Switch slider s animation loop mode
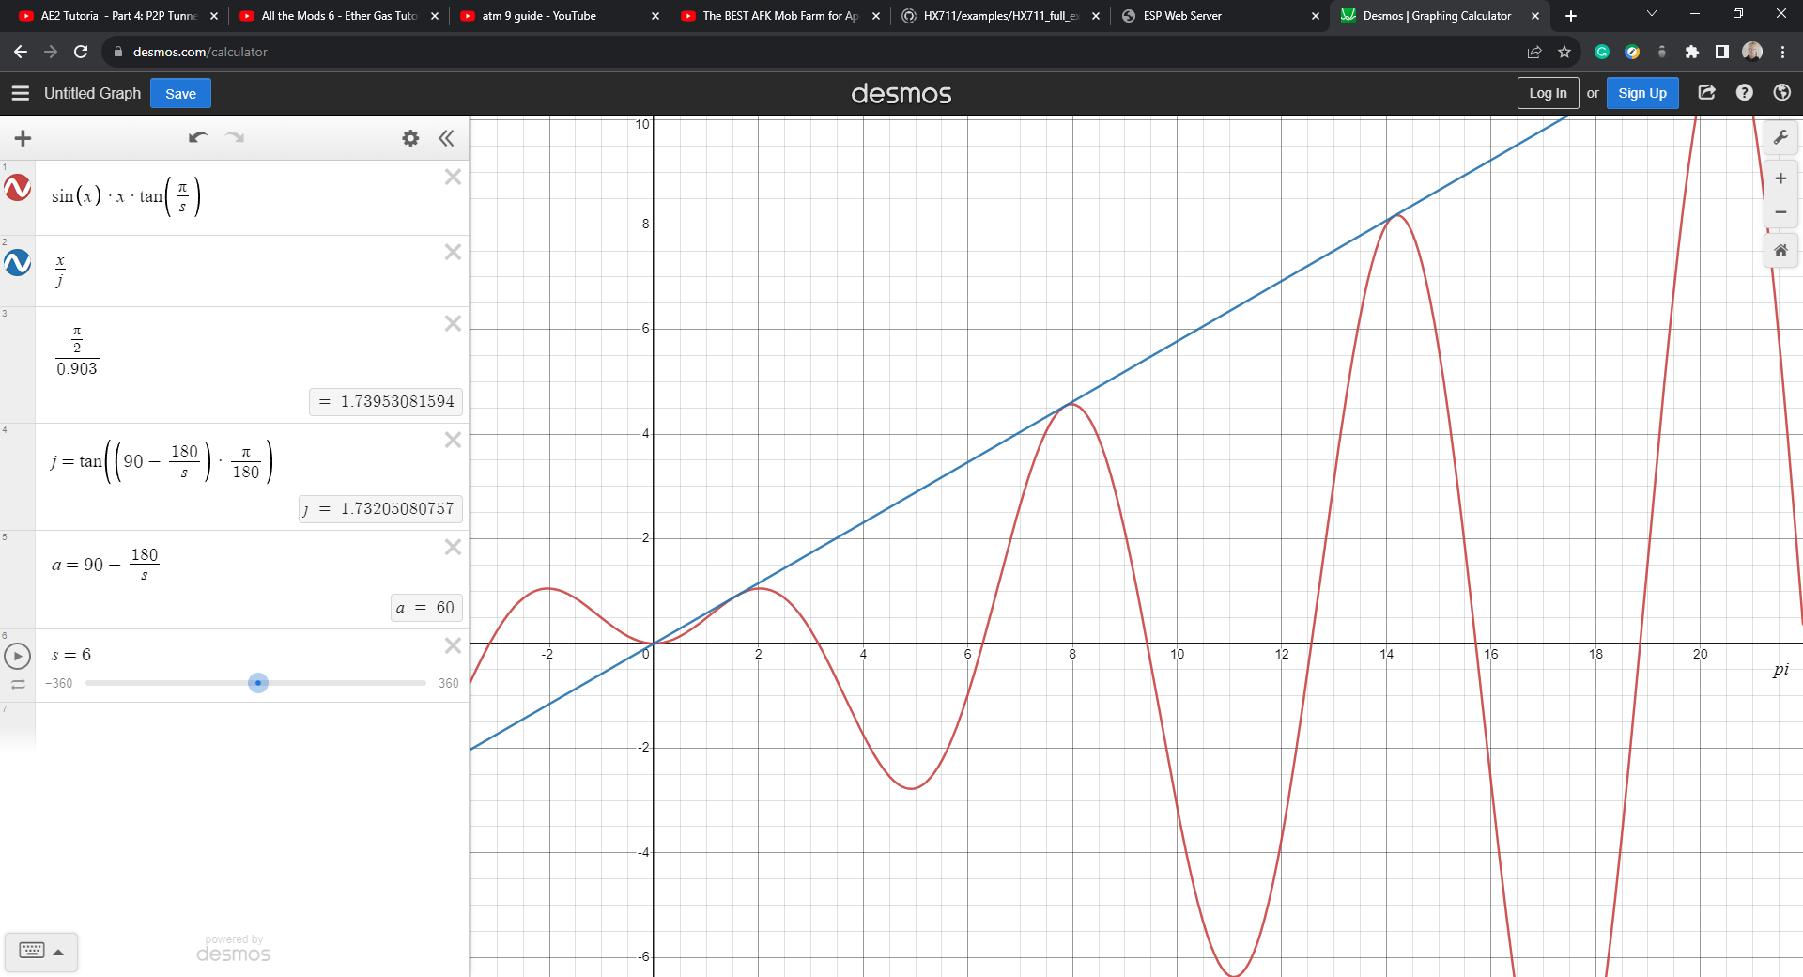The height and width of the screenshot is (977, 1803). tap(18, 685)
